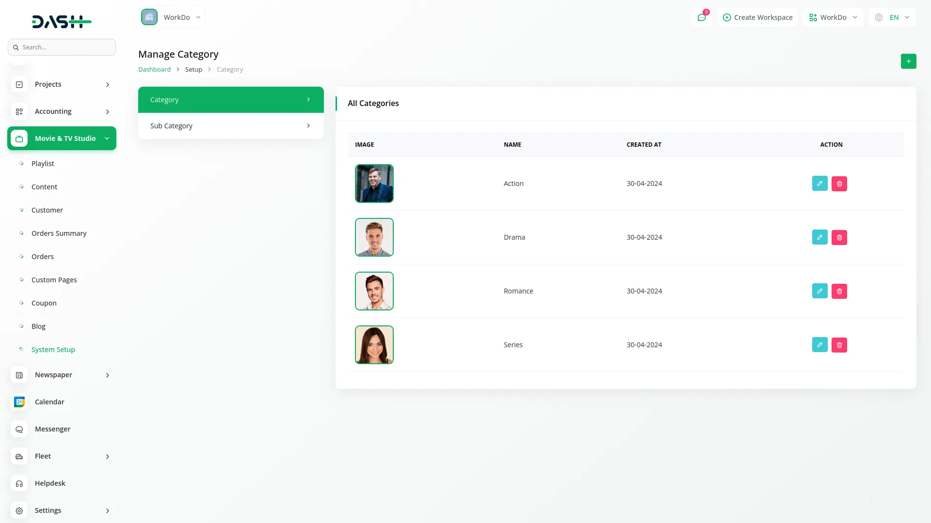The width and height of the screenshot is (931, 523).
Task: Open the chat messages notification icon
Action: [x=701, y=17]
